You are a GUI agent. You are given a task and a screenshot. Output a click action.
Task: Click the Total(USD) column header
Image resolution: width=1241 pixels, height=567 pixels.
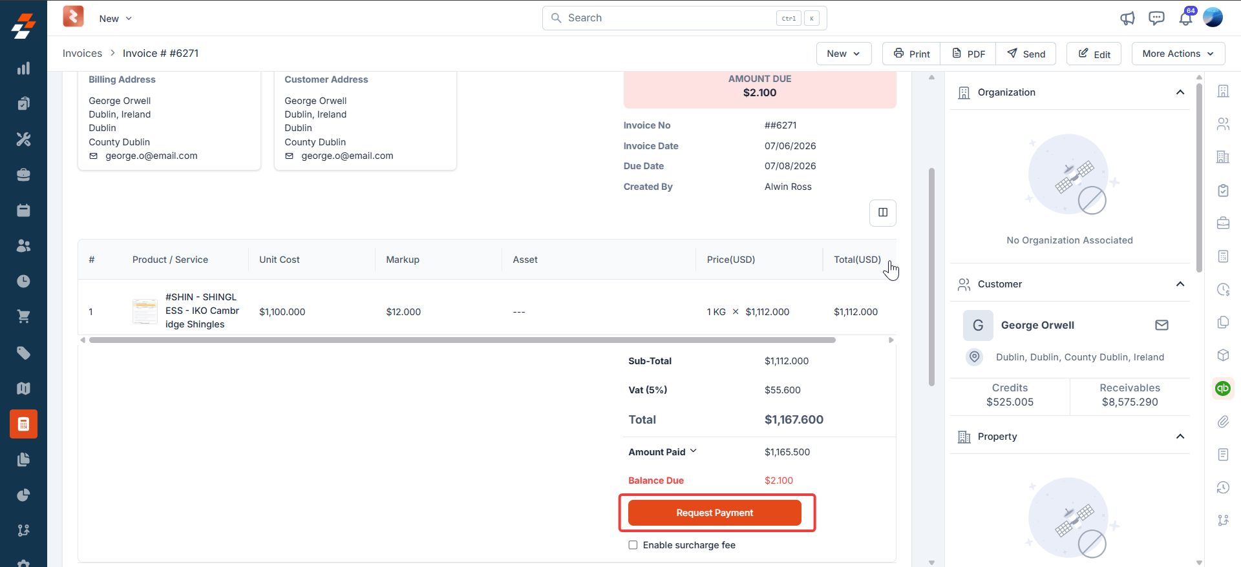pos(857,260)
